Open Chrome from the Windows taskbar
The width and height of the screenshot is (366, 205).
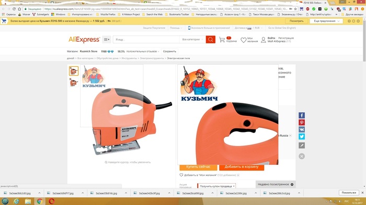[40, 201]
